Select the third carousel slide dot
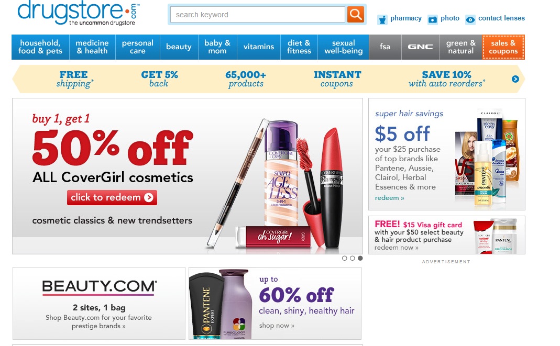This screenshot has height=346, width=560. (x=360, y=258)
